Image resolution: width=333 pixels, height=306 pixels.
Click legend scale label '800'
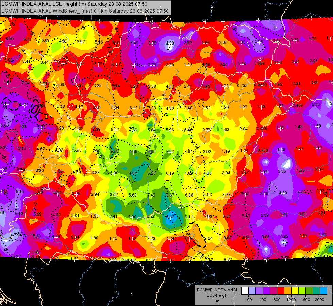(x=277, y=300)
